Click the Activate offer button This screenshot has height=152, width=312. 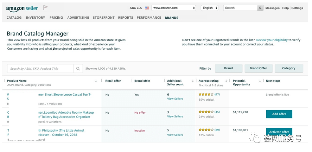[279, 132]
